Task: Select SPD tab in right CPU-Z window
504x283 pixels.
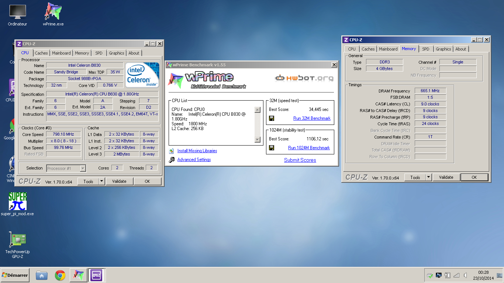Action: coord(426,49)
